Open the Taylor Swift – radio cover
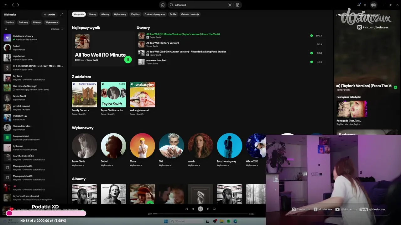This screenshot has width=401, height=225. tap(113, 95)
